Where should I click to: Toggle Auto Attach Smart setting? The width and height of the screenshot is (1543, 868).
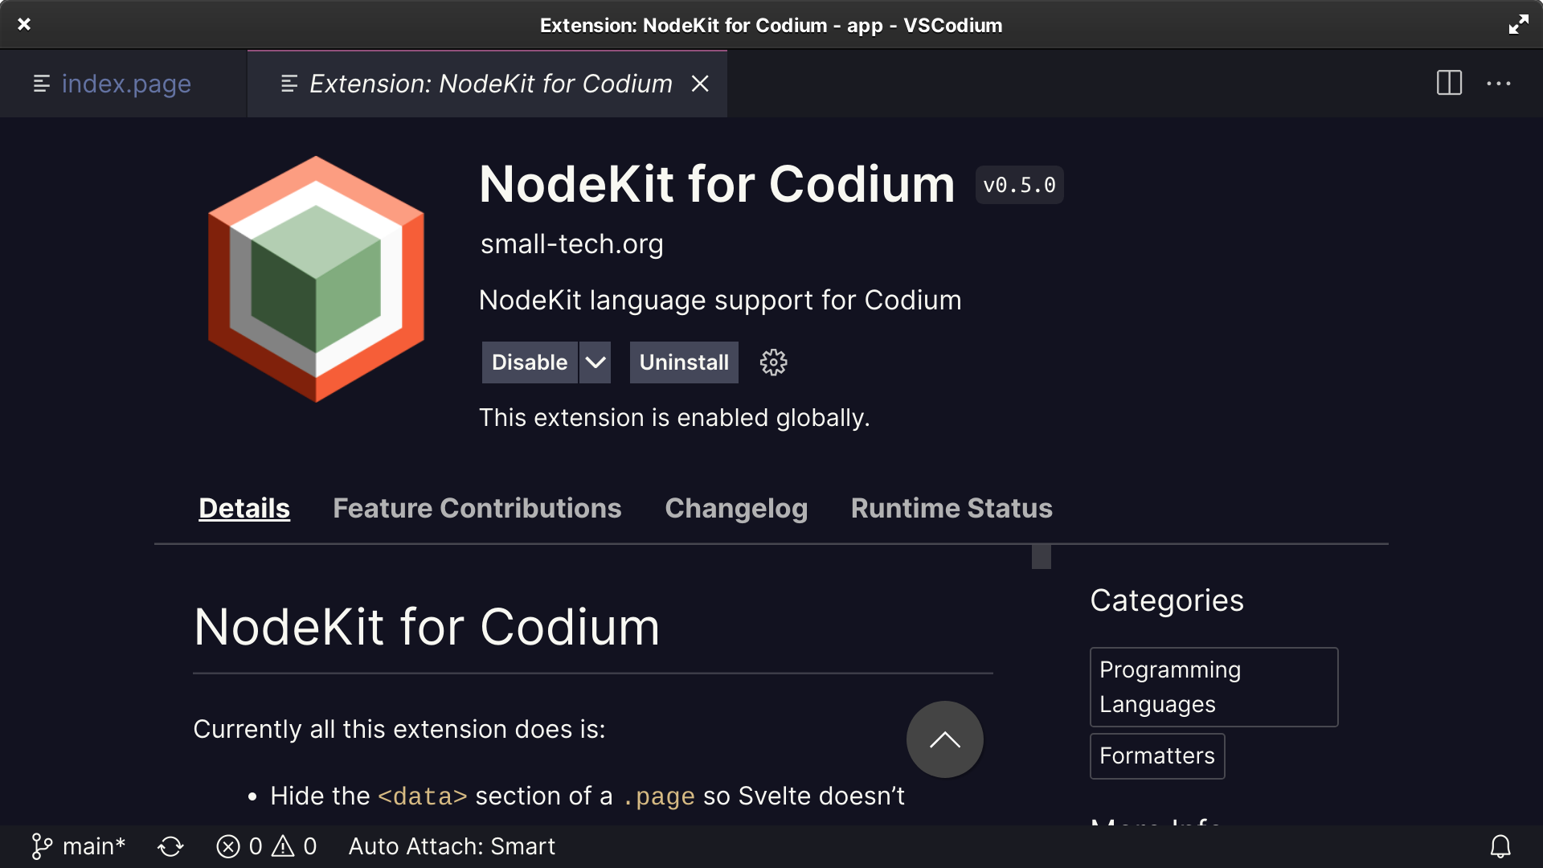click(x=452, y=845)
